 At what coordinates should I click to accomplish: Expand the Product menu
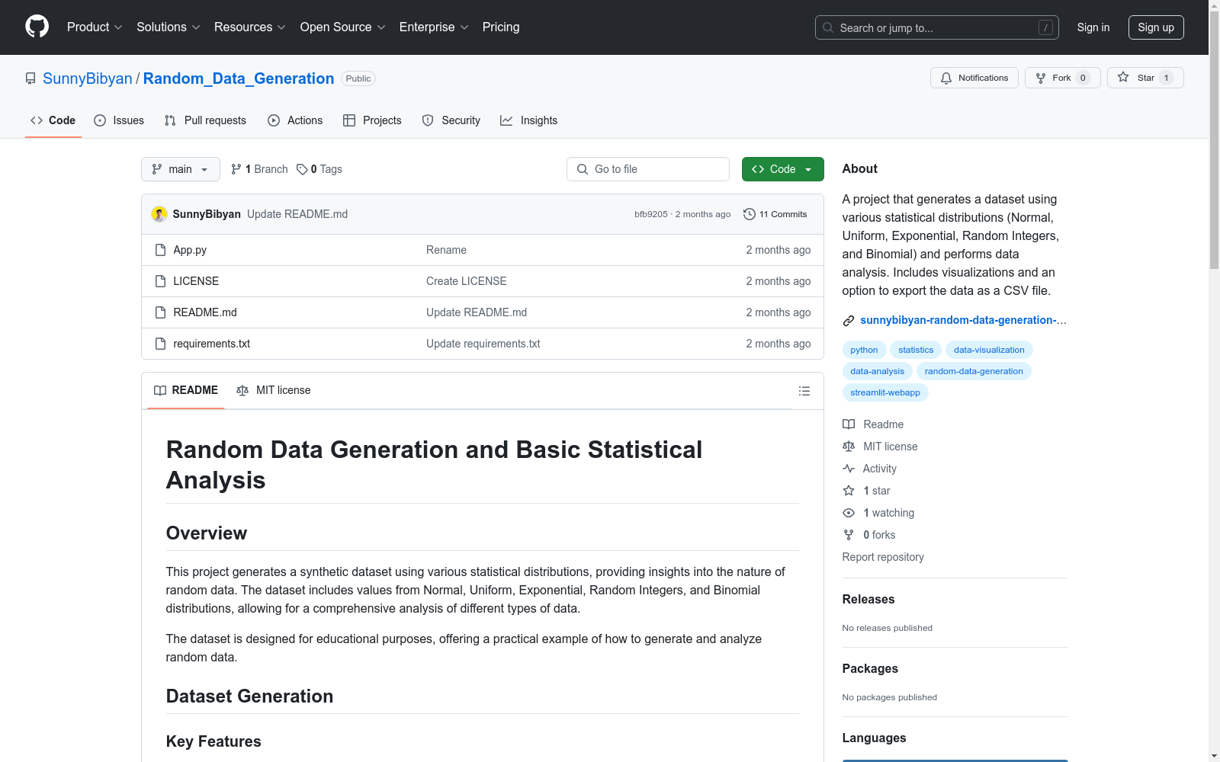pyautogui.click(x=95, y=27)
